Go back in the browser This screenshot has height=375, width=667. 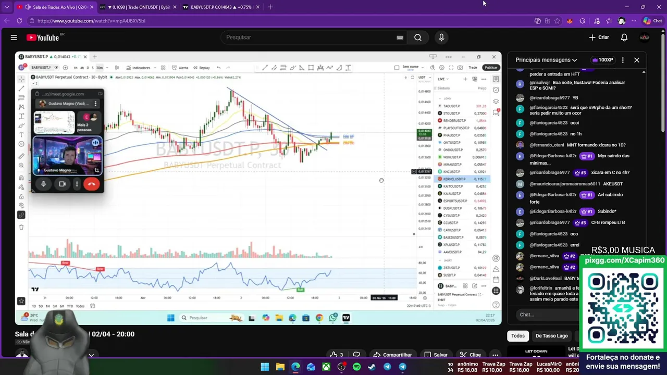[7, 21]
